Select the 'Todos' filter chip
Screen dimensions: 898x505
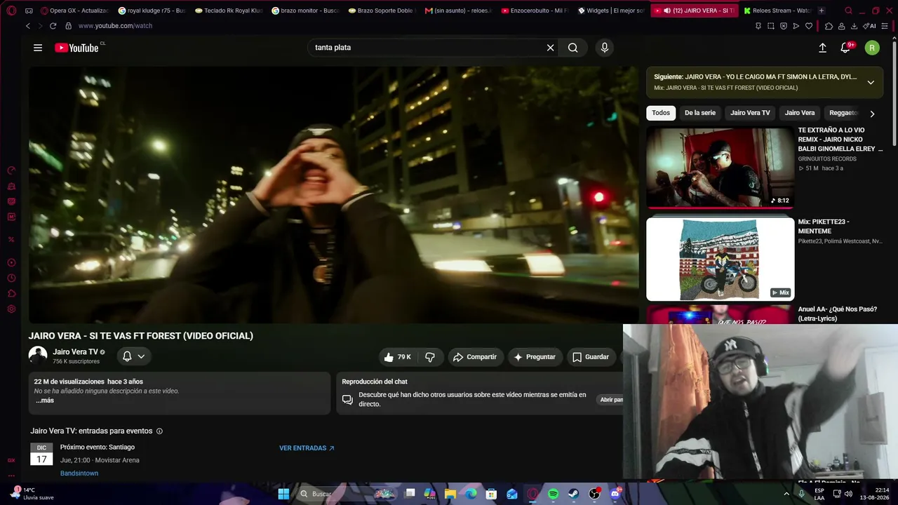point(661,113)
